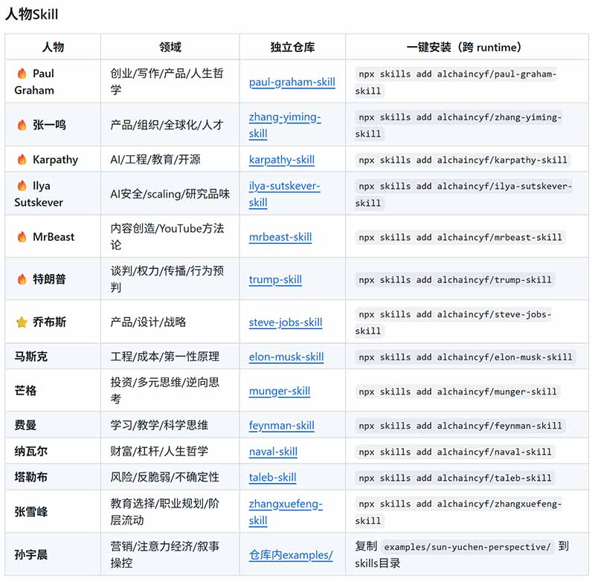Select the taleb-skill npx install command

coord(454,478)
